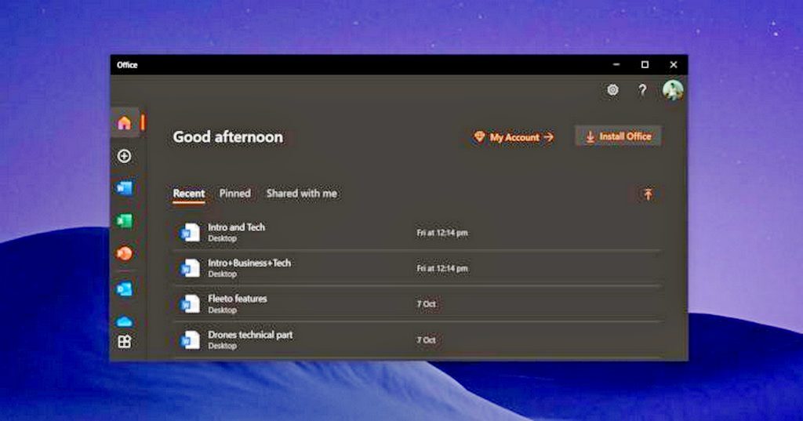The height and width of the screenshot is (421, 803).
Task: Open the Intro+Business+Tech document
Action: [x=249, y=263]
